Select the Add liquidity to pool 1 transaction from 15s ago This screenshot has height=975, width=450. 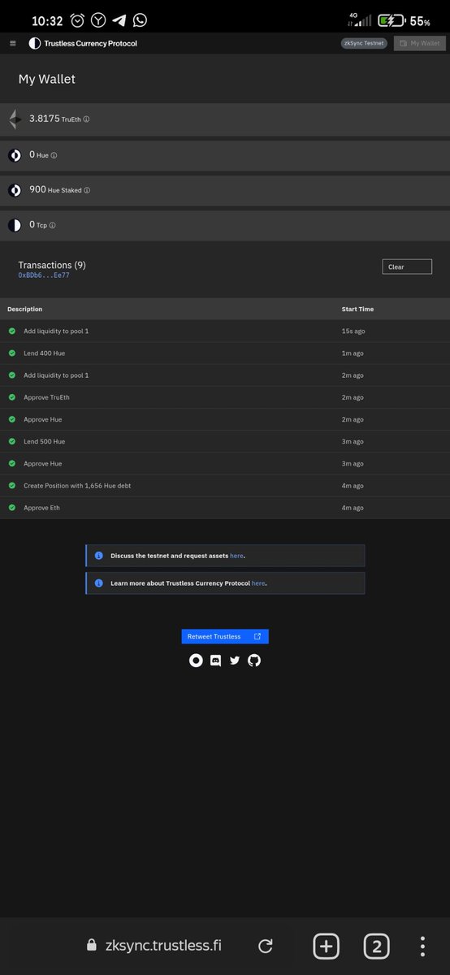(225, 331)
